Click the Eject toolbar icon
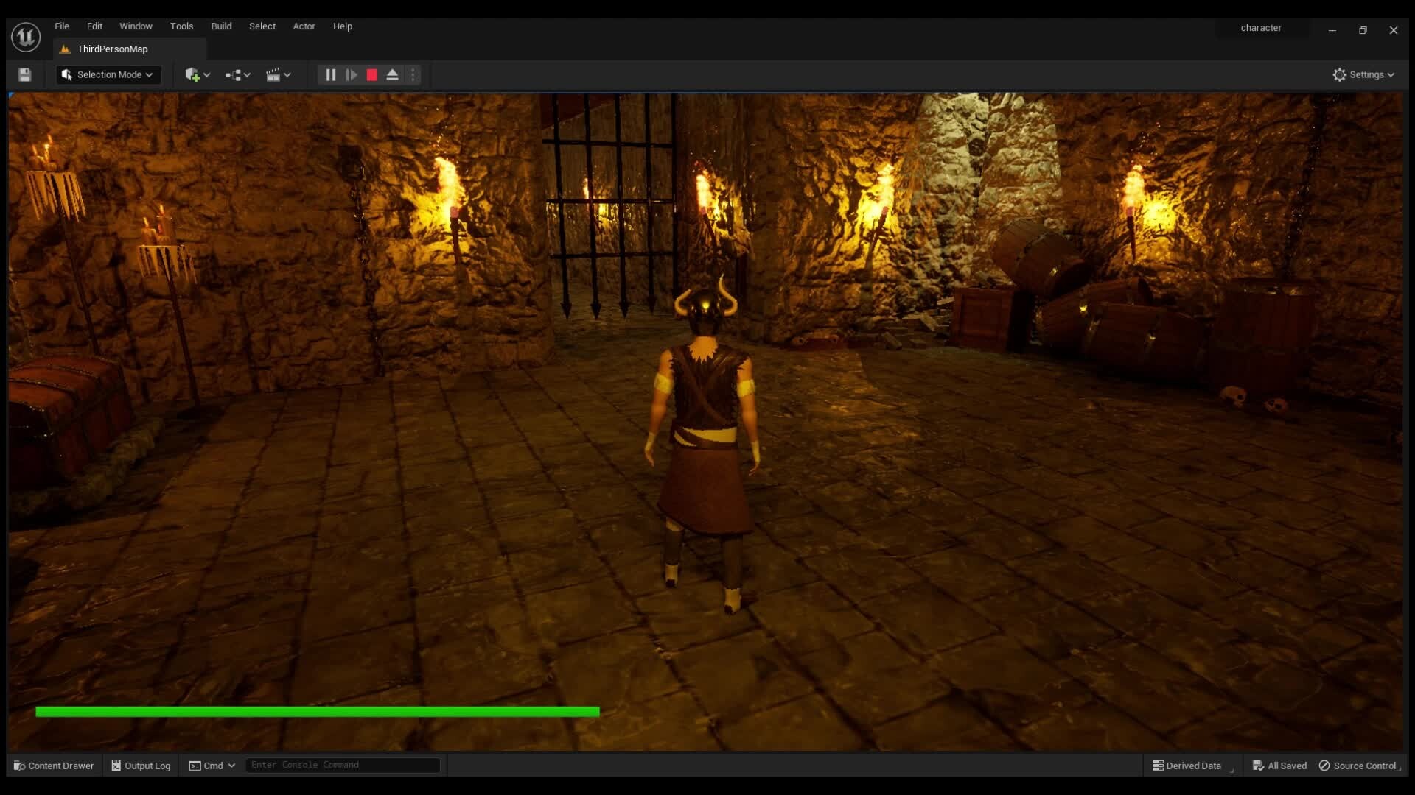The image size is (1415, 795). click(391, 74)
